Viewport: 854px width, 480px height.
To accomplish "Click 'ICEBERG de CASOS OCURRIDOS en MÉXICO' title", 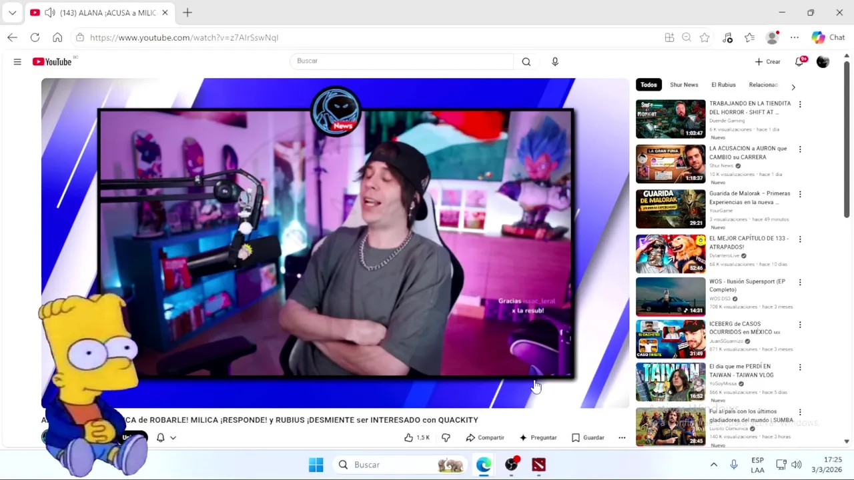I will coord(745,328).
